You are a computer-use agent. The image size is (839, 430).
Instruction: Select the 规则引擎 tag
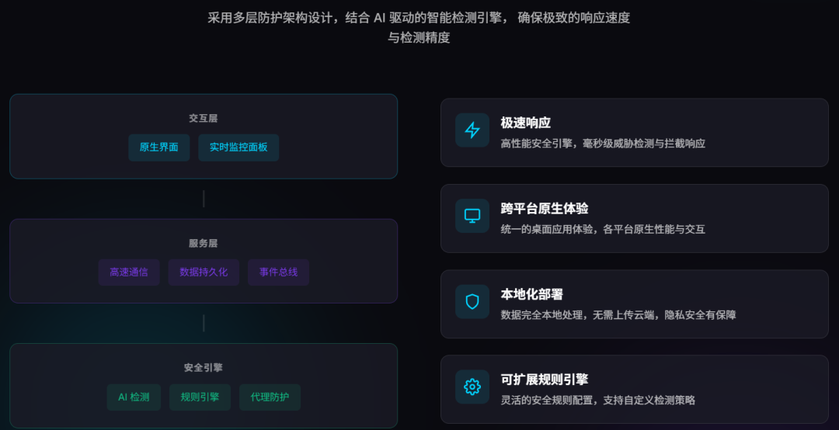[200, 397]
